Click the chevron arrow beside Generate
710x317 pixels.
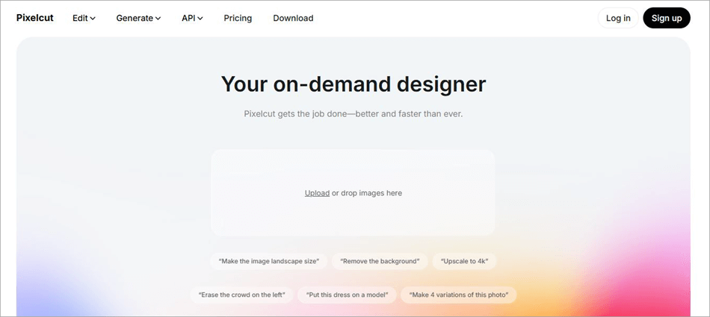tap(158, 19)
